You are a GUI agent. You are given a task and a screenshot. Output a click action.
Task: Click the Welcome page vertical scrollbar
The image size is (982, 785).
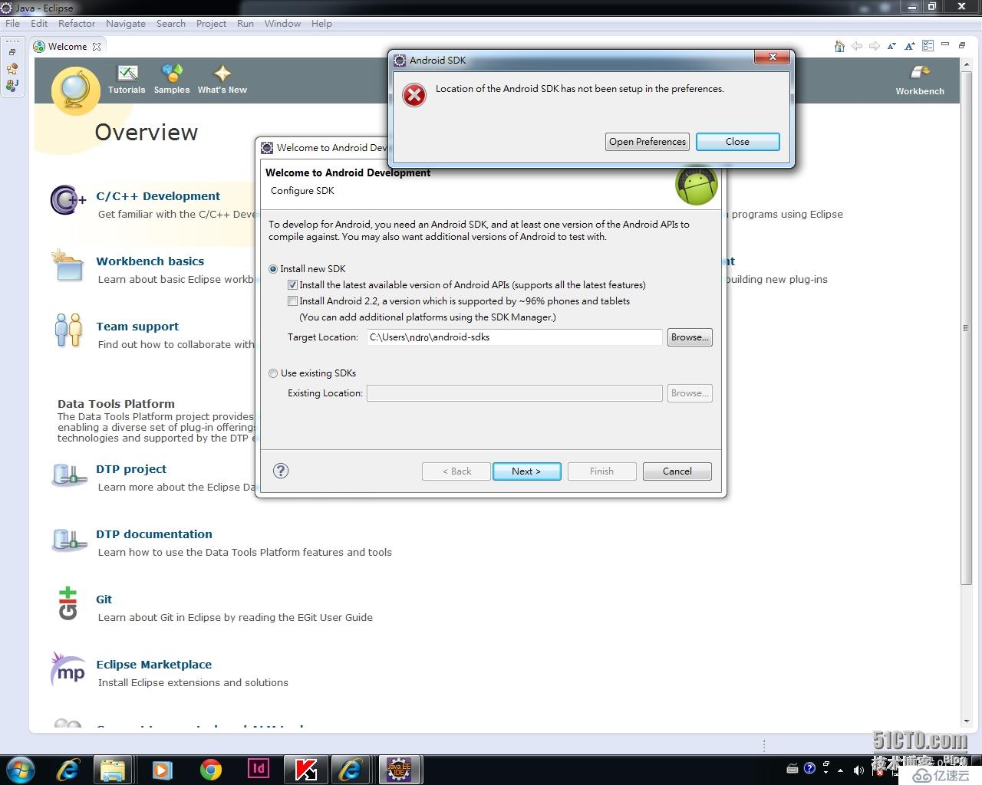[967, 327]
